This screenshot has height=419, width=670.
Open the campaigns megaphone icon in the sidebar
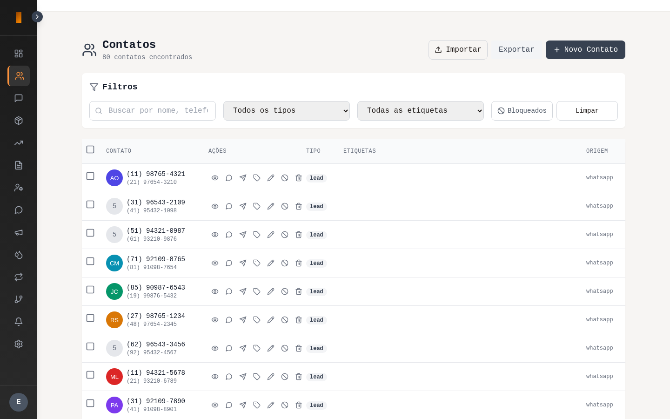click(x=19, y=232)
